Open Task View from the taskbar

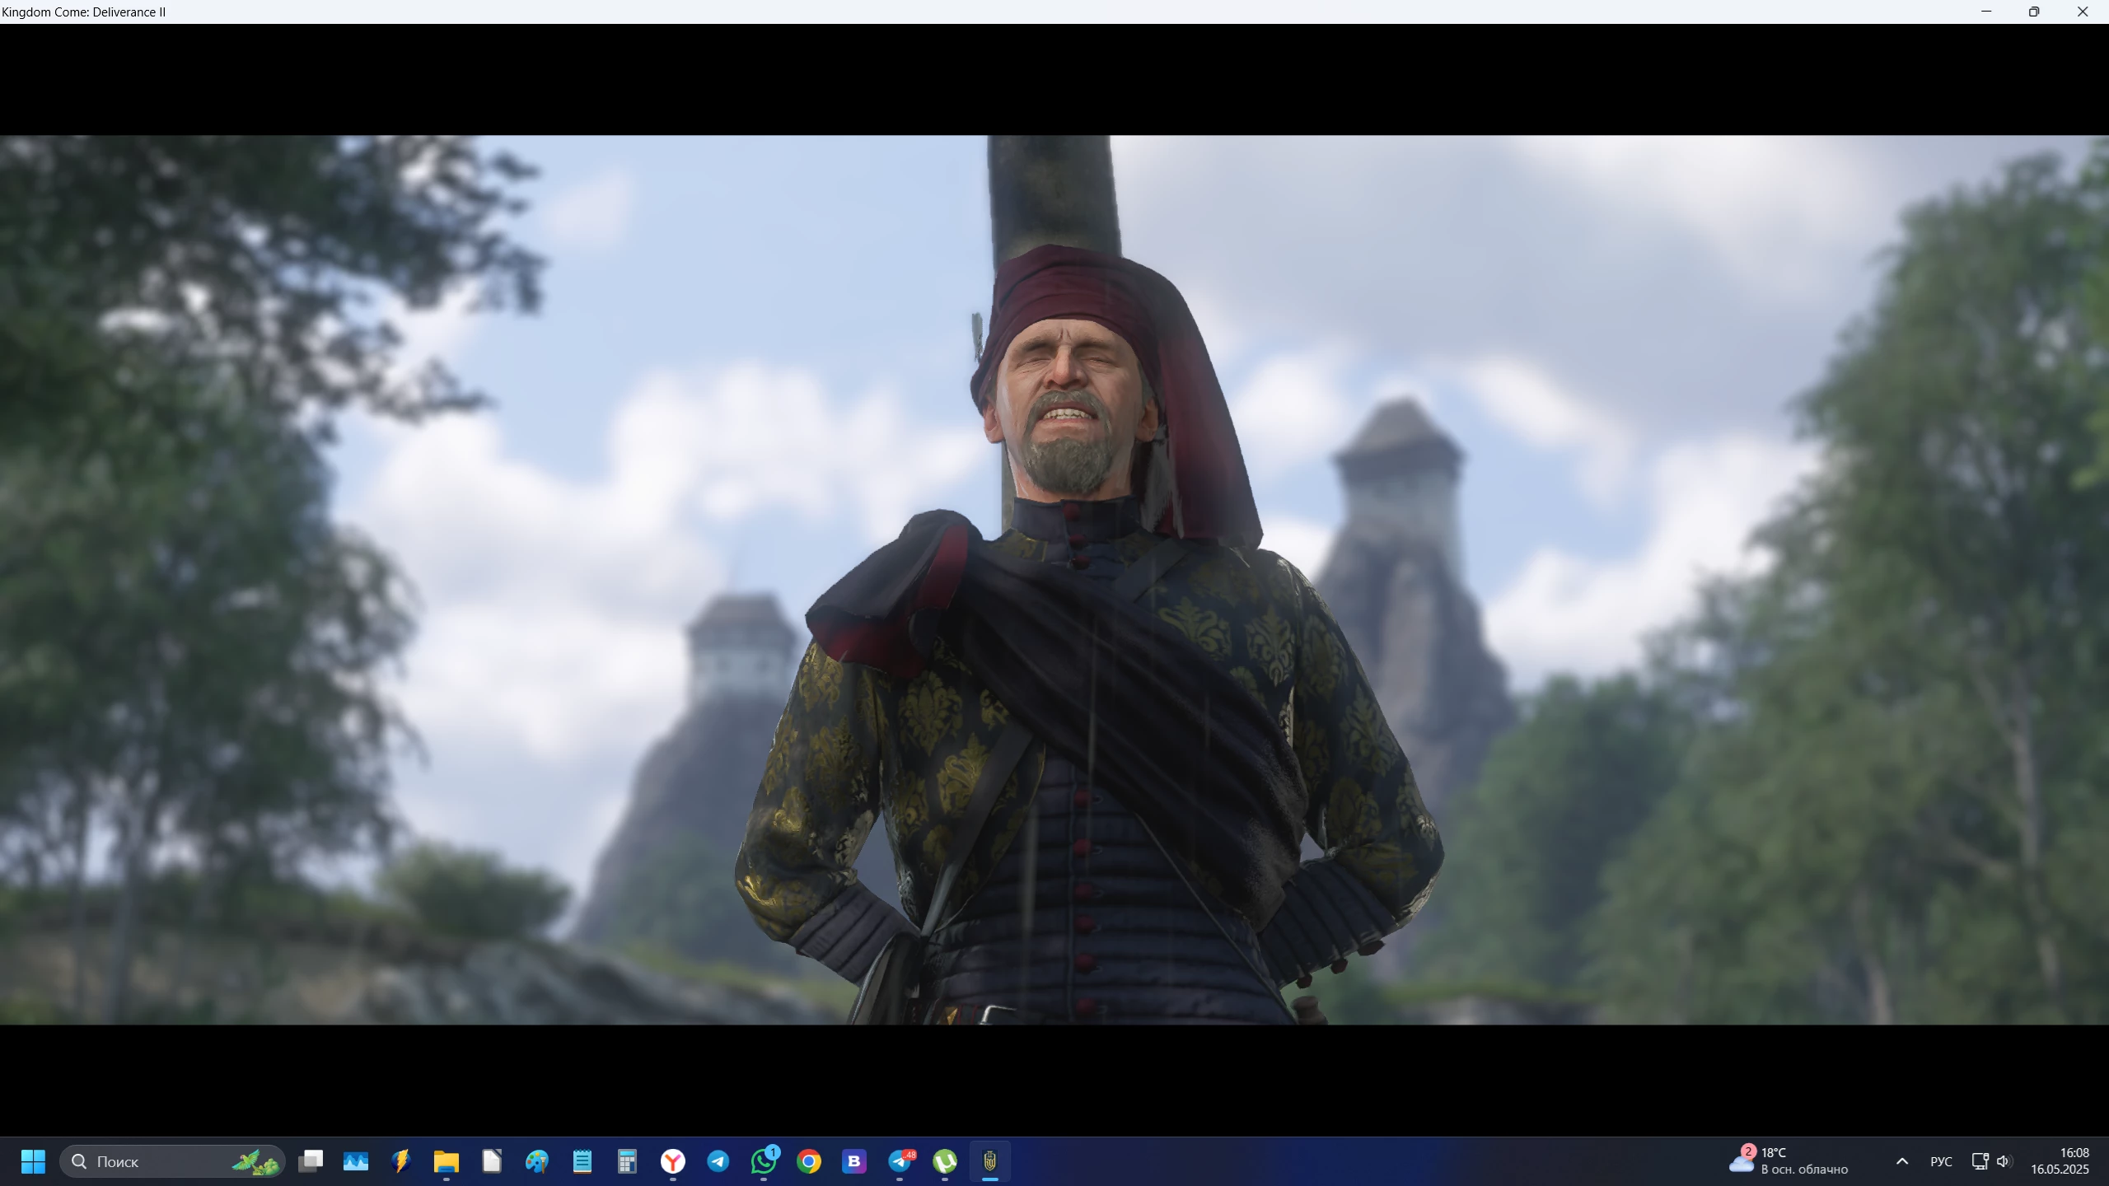[311, 1161]
